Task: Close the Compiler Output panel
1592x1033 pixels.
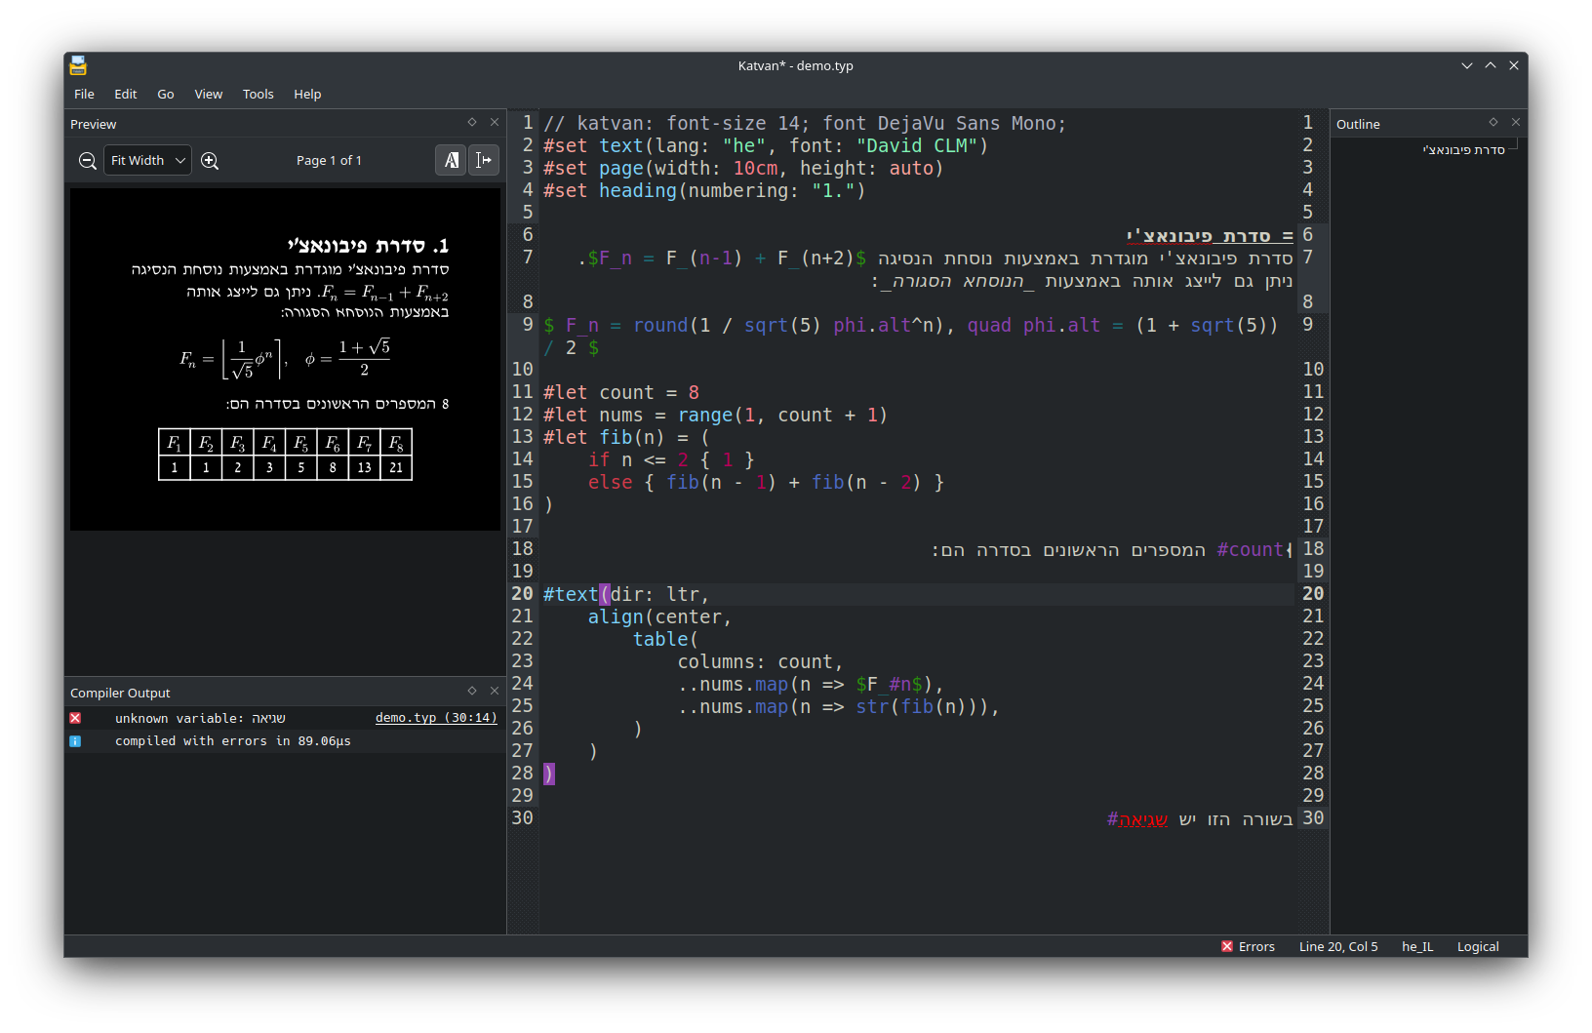Action: [495, 692]
